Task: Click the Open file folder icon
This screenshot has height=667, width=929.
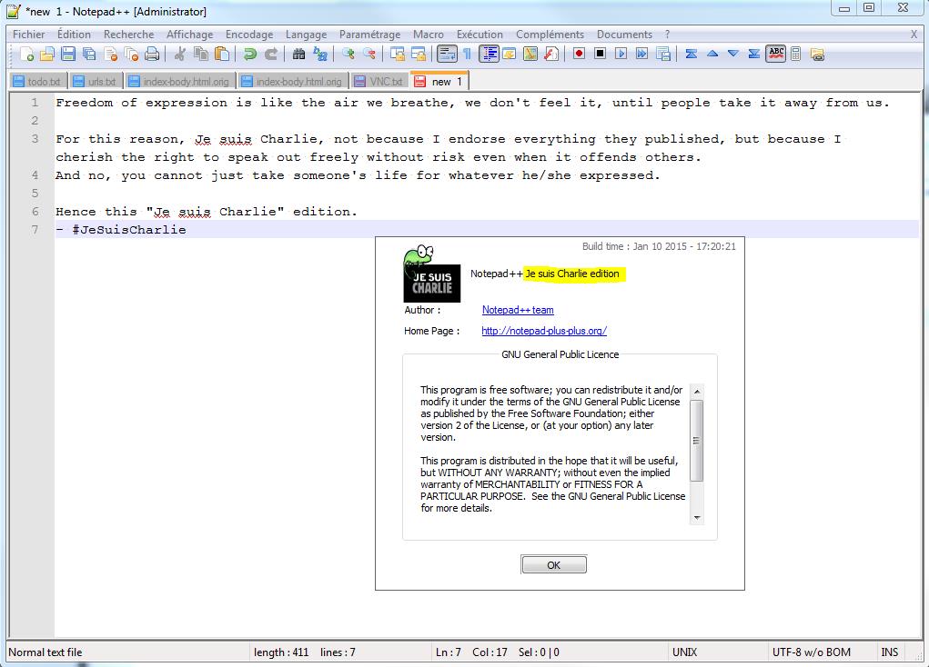Action: click(x=47, y=55)
